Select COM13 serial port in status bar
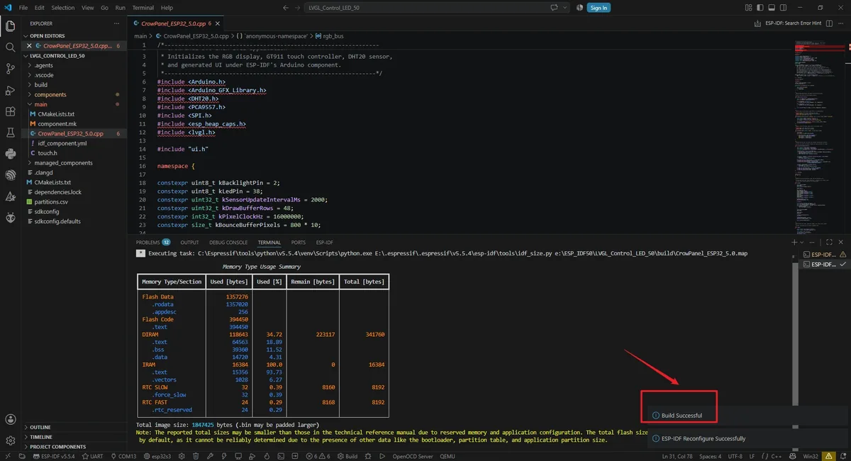This screenshot has height=461, width=851. coord(123,456)
